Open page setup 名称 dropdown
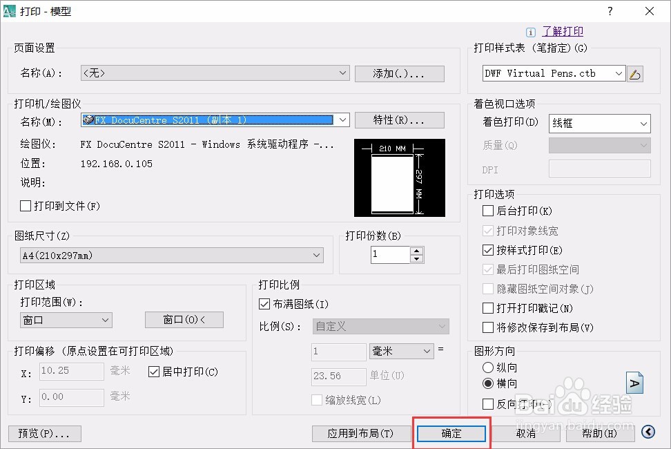The width and height of the screenshot is (671, 449). pyautogui.click(x=215, y=73)
